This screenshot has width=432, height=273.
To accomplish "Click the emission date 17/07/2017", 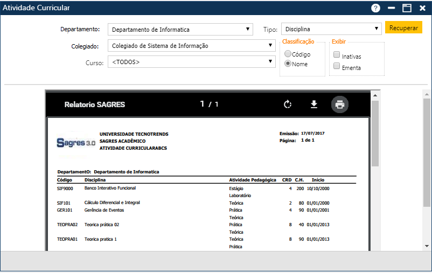I will pyautogui.click(x=313, y=134).
